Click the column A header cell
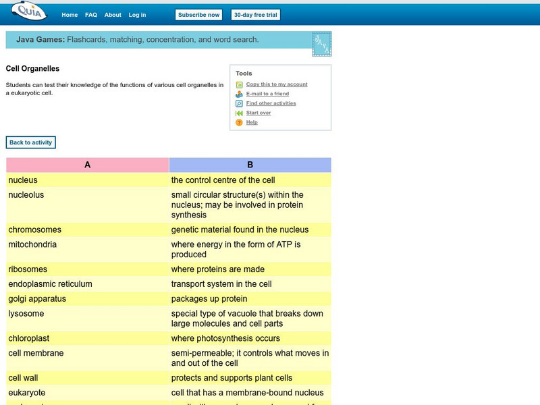Screen dimensions: 540x405 87,165
